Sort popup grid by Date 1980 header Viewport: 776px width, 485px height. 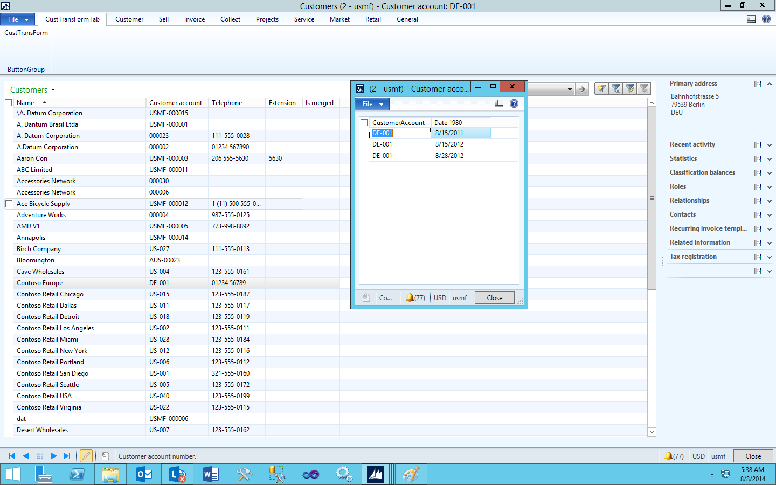461,123
